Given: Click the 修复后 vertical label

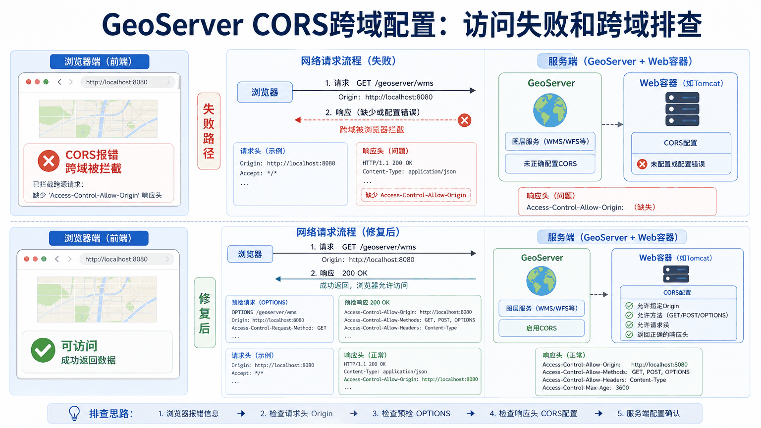Looking at the screenshot, I should [x=205, y=313].
